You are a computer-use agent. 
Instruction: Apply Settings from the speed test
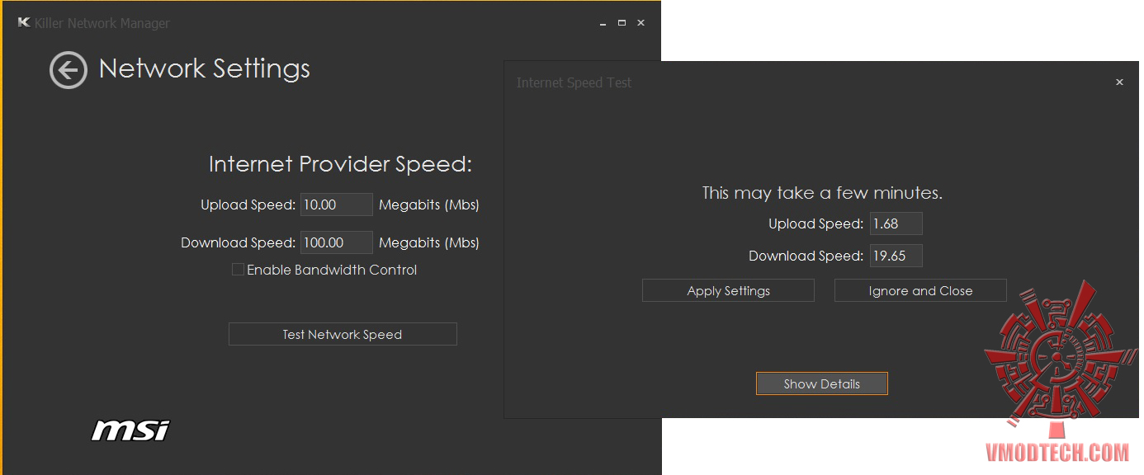(x=728, y=290)
